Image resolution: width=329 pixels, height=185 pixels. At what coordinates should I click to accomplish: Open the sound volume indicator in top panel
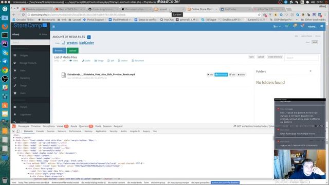[x=313, y=2]
